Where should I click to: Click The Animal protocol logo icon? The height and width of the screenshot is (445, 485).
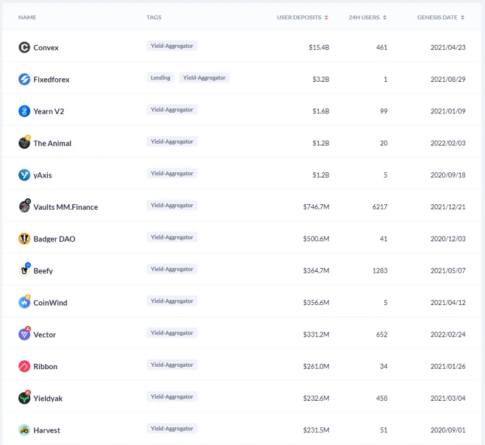[24, 142]
